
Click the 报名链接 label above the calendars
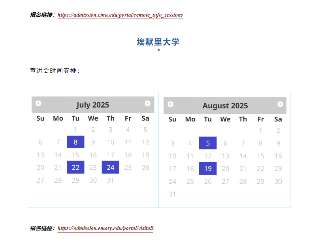coord(42,15)
